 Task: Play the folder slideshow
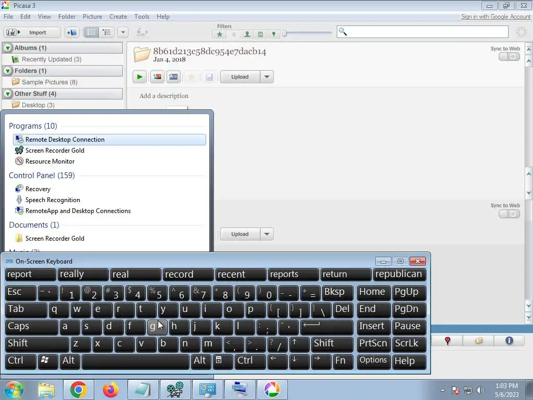[x=139, y=77]
